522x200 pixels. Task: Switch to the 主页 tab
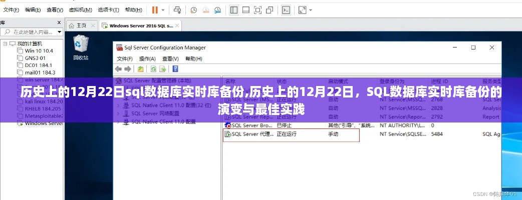point(81,25)
